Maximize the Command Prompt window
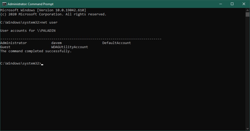 (x=232, y=4)
